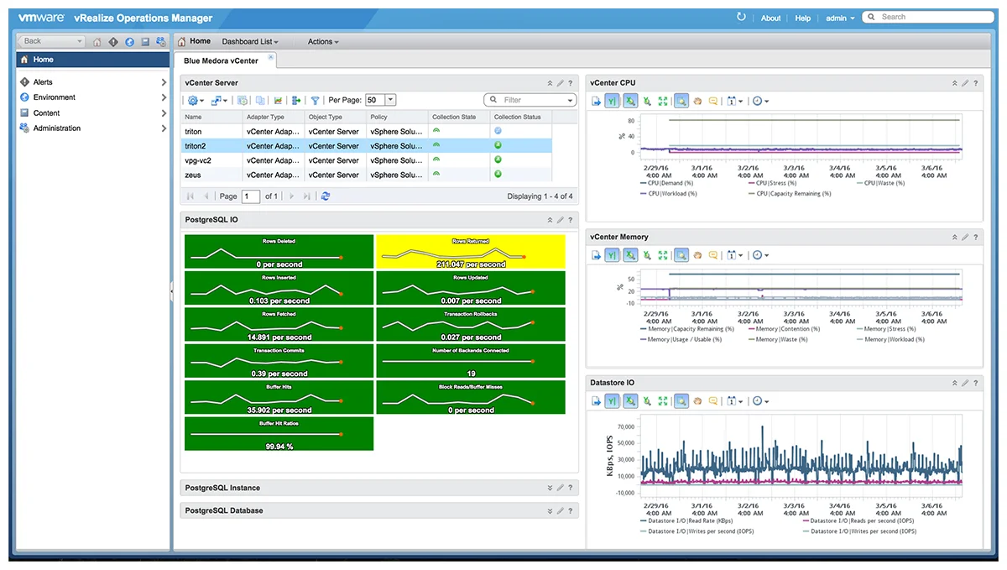Click the Administration icon in the navigation toolbar
This screenshot has width=1007, height=570.
click(x=160, y=41)
